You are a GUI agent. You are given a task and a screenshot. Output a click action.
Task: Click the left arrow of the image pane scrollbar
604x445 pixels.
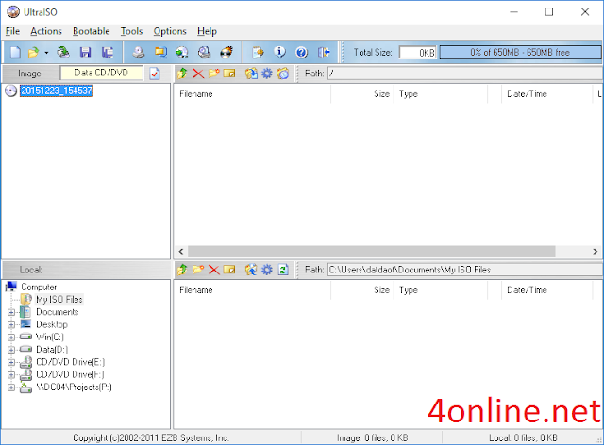pos(181,252)
